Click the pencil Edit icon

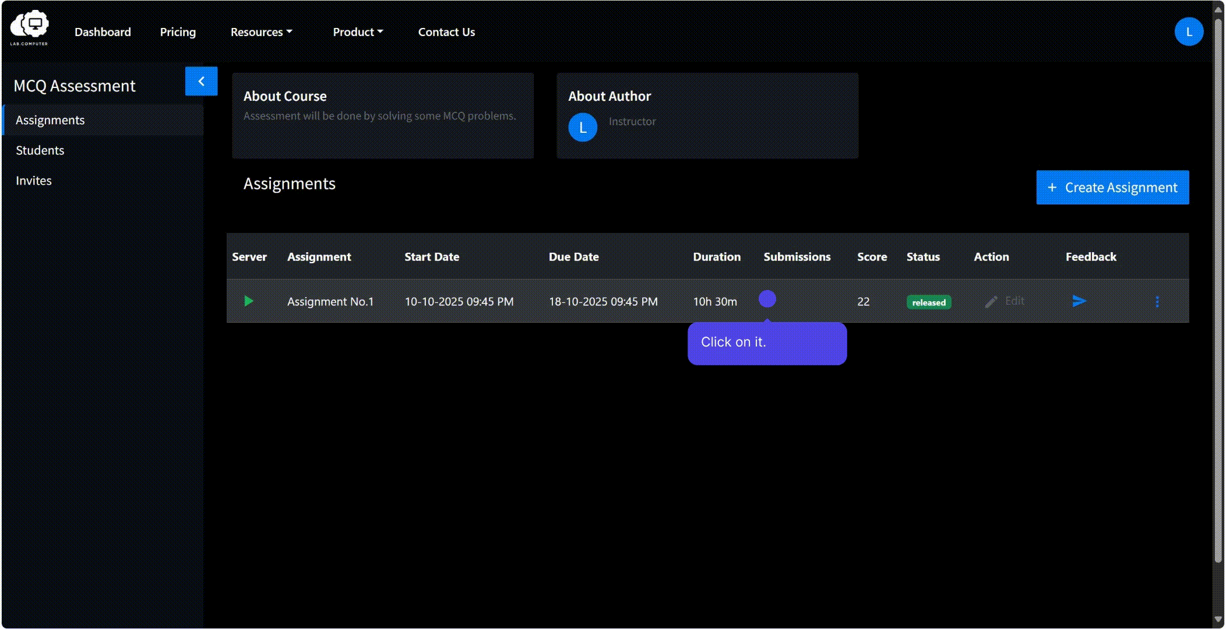(x=991, y=302)
